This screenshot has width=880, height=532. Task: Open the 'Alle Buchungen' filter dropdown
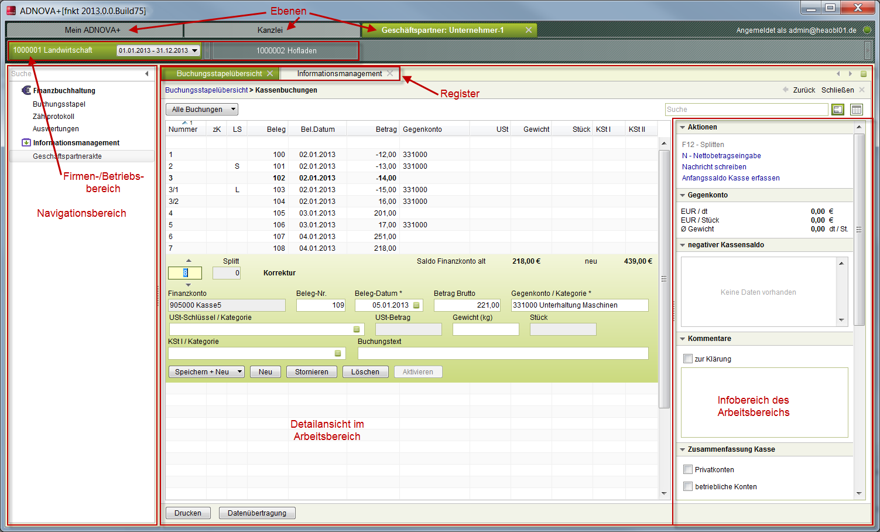point(202,110)
